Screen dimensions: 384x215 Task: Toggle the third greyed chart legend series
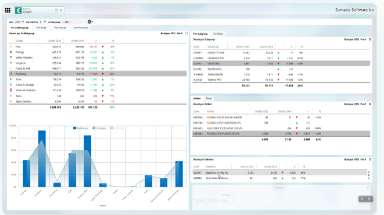pos(117,128)
